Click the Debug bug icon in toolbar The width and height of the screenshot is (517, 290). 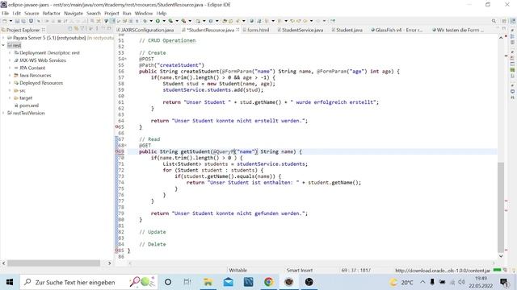145,21
